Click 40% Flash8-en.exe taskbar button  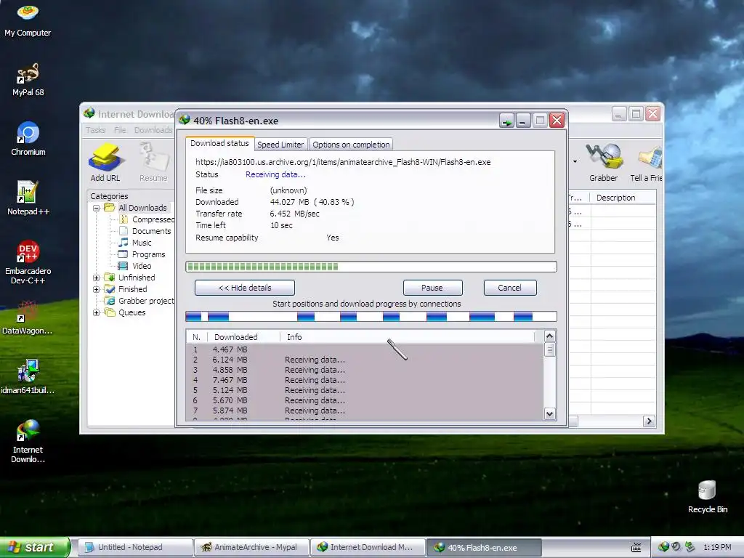(x=484, y=548)
